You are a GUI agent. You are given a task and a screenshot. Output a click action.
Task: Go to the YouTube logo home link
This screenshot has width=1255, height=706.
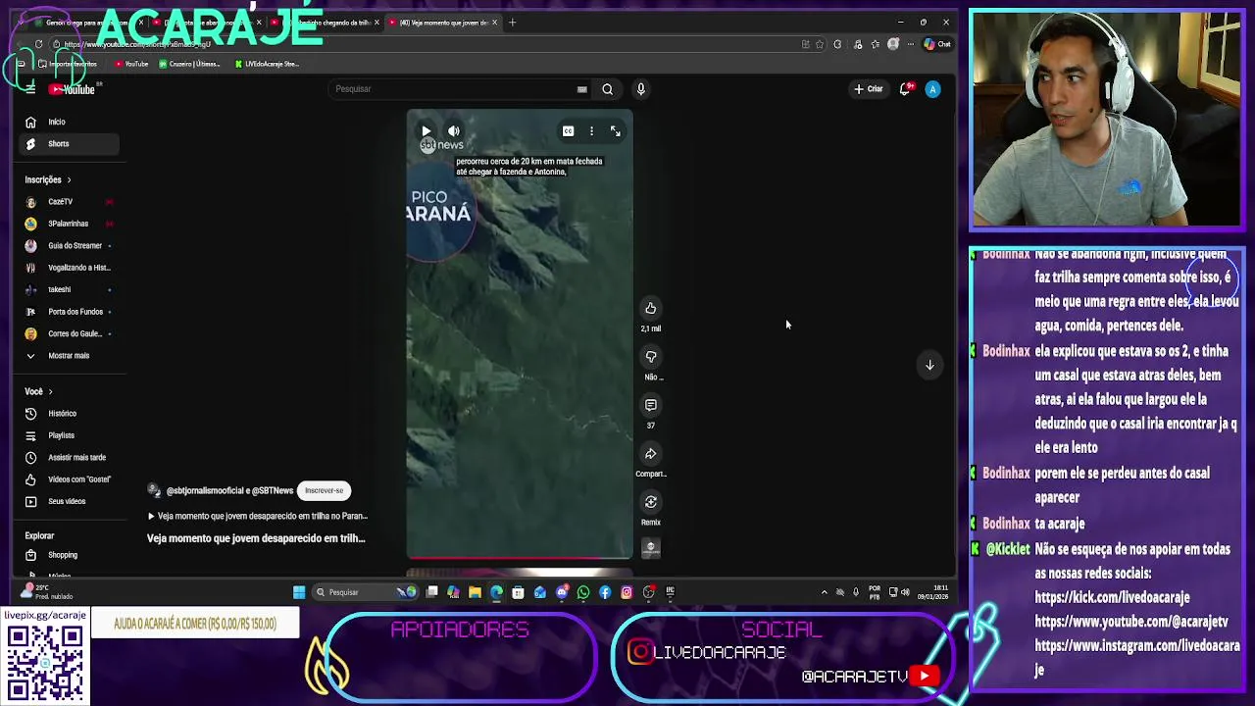click(x=73, y=89)
